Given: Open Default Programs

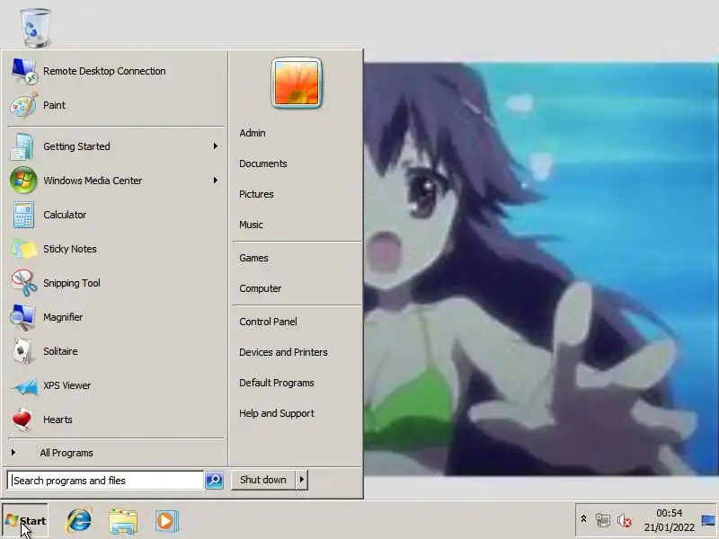Looking at the screenshot, I should pyautogui.click(x=277, y=383).
